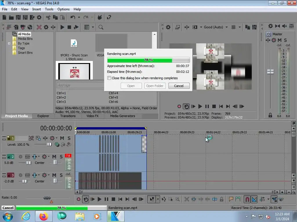Switch to the Explorer tab
The height and width of the screenshot is (222, 297).
click(43, 116)
